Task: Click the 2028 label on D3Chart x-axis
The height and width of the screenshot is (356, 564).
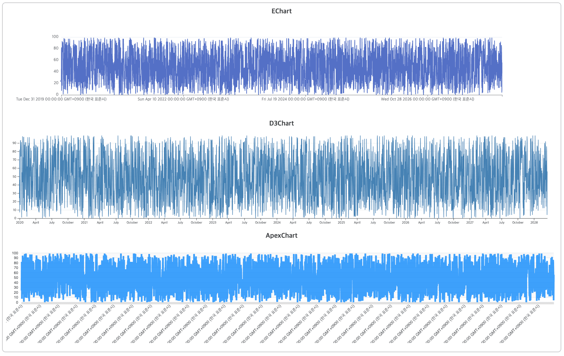Action: (x=534, y=223)
